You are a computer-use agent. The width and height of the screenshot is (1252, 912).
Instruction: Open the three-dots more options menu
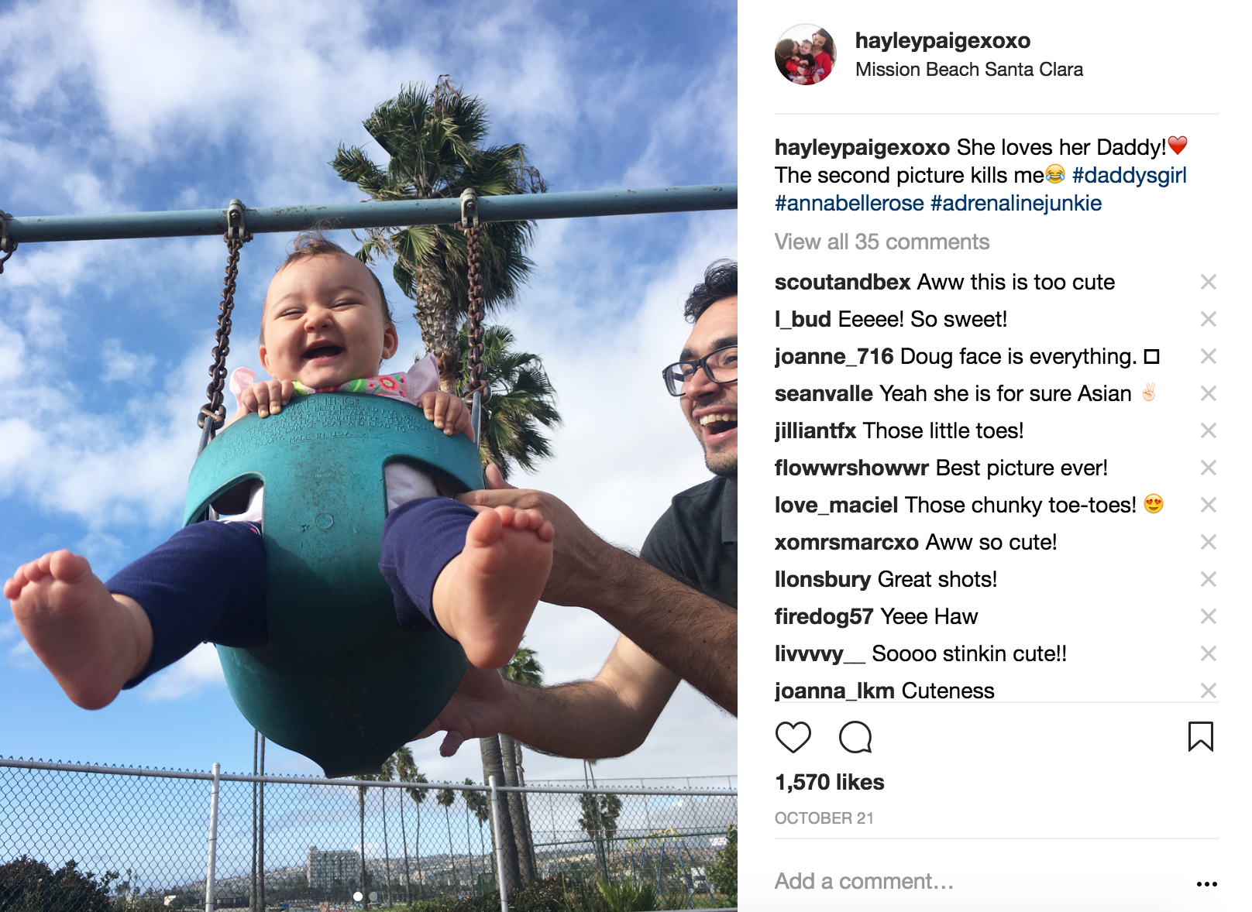point(1206,883)
